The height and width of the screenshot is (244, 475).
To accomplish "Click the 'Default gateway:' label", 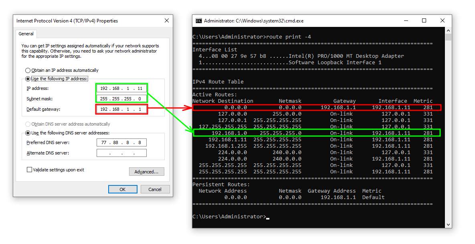I will click(x=43, y=109).
